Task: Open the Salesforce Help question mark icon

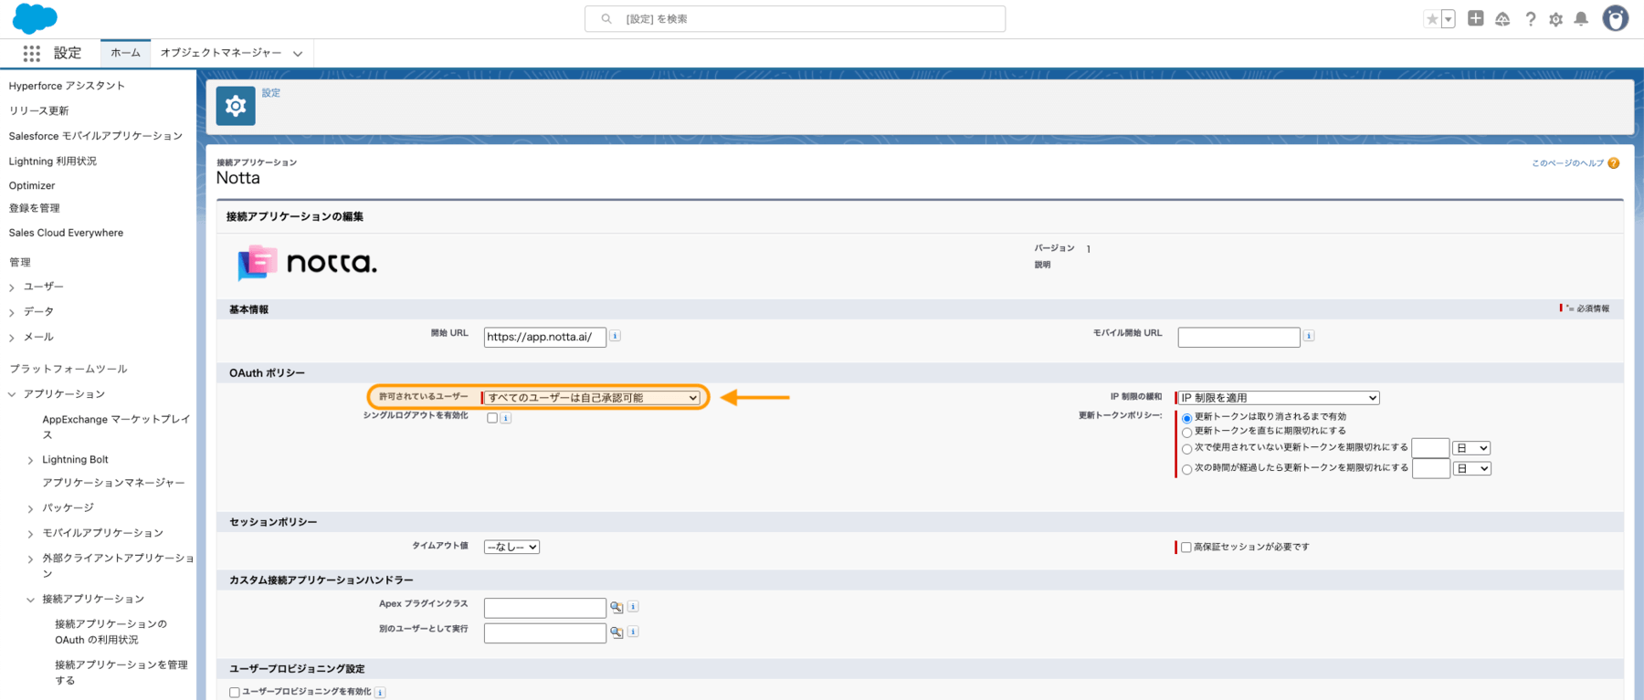Action: coord(1531,19)
